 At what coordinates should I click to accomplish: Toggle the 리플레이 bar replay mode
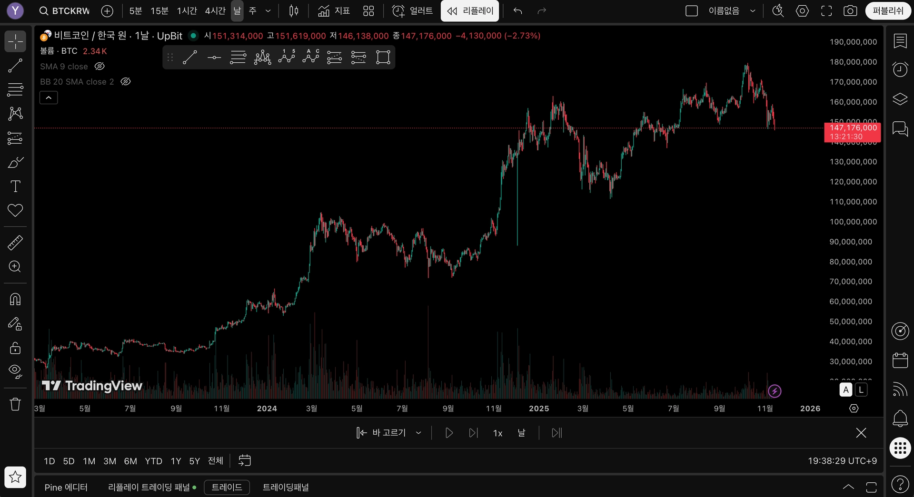coord(470,11)
